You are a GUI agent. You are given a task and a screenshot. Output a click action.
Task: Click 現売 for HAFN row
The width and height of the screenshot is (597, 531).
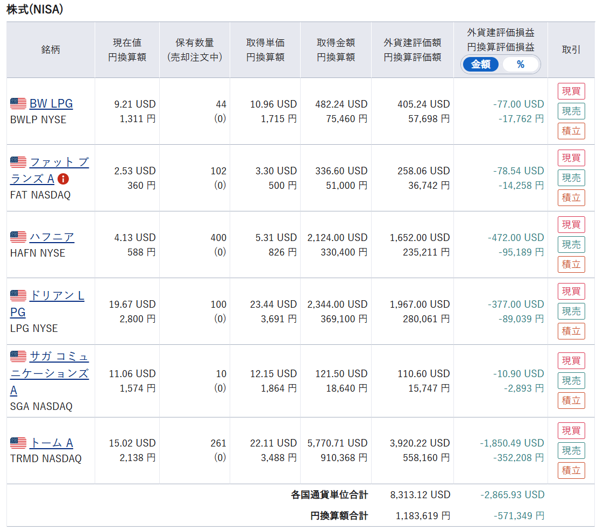tap(571, 245)
